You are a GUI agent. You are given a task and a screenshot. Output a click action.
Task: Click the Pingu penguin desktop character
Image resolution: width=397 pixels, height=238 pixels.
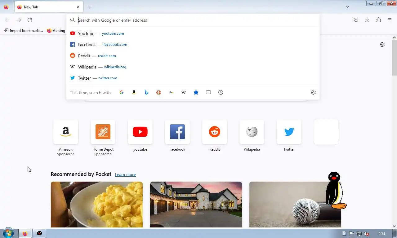coord(336,190)
